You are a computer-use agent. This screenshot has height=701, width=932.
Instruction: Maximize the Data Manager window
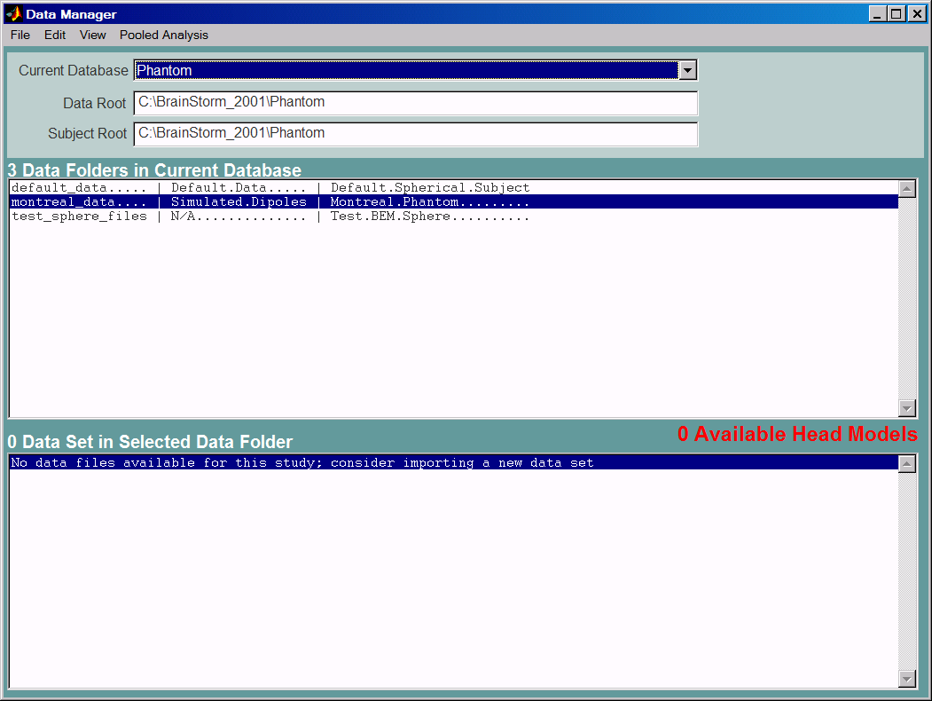(x=896, y=14)
